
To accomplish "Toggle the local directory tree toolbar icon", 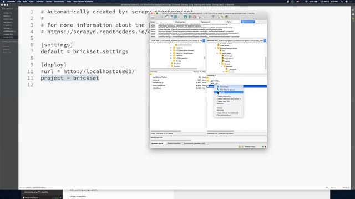I will click(166, 17).
